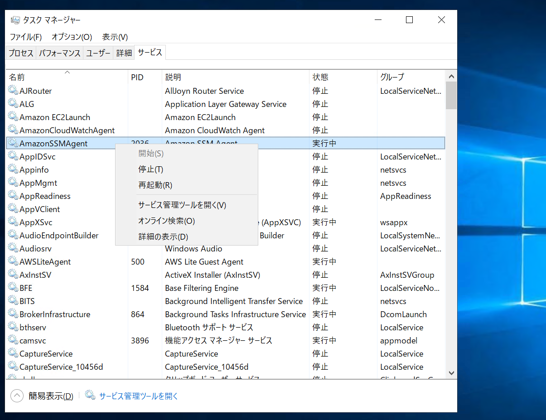Image resolution: width=546 pixels, height=420 pixels.
Task: Click the service icon for AmazonSSMAgent
Action: [13, 143]
